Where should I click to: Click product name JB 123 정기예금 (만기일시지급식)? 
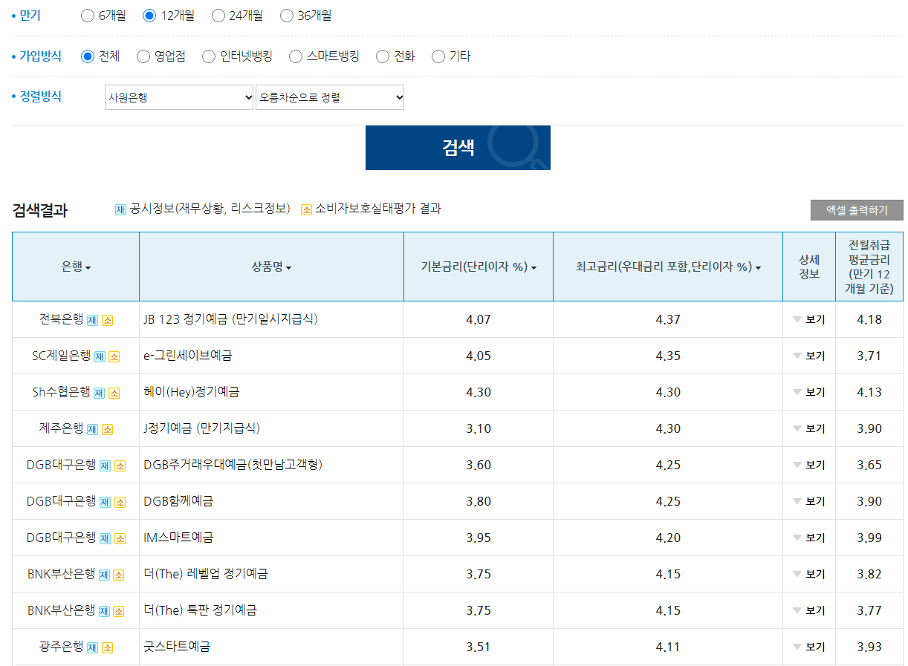(231, 319)
